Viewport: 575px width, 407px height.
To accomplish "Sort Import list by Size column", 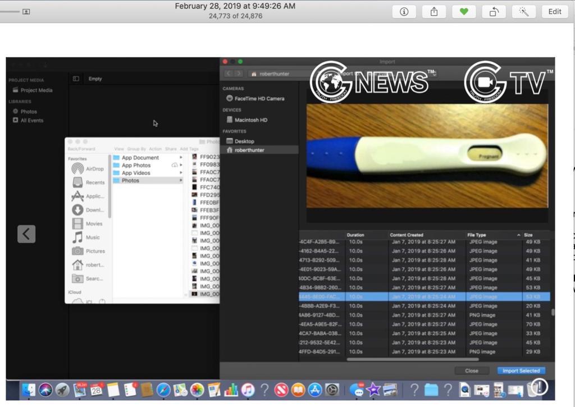I will (x=528, y=235).
